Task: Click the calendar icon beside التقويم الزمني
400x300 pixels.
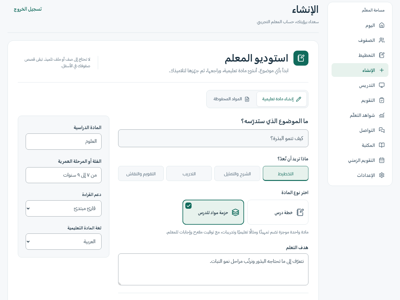Action: [382, 160]
